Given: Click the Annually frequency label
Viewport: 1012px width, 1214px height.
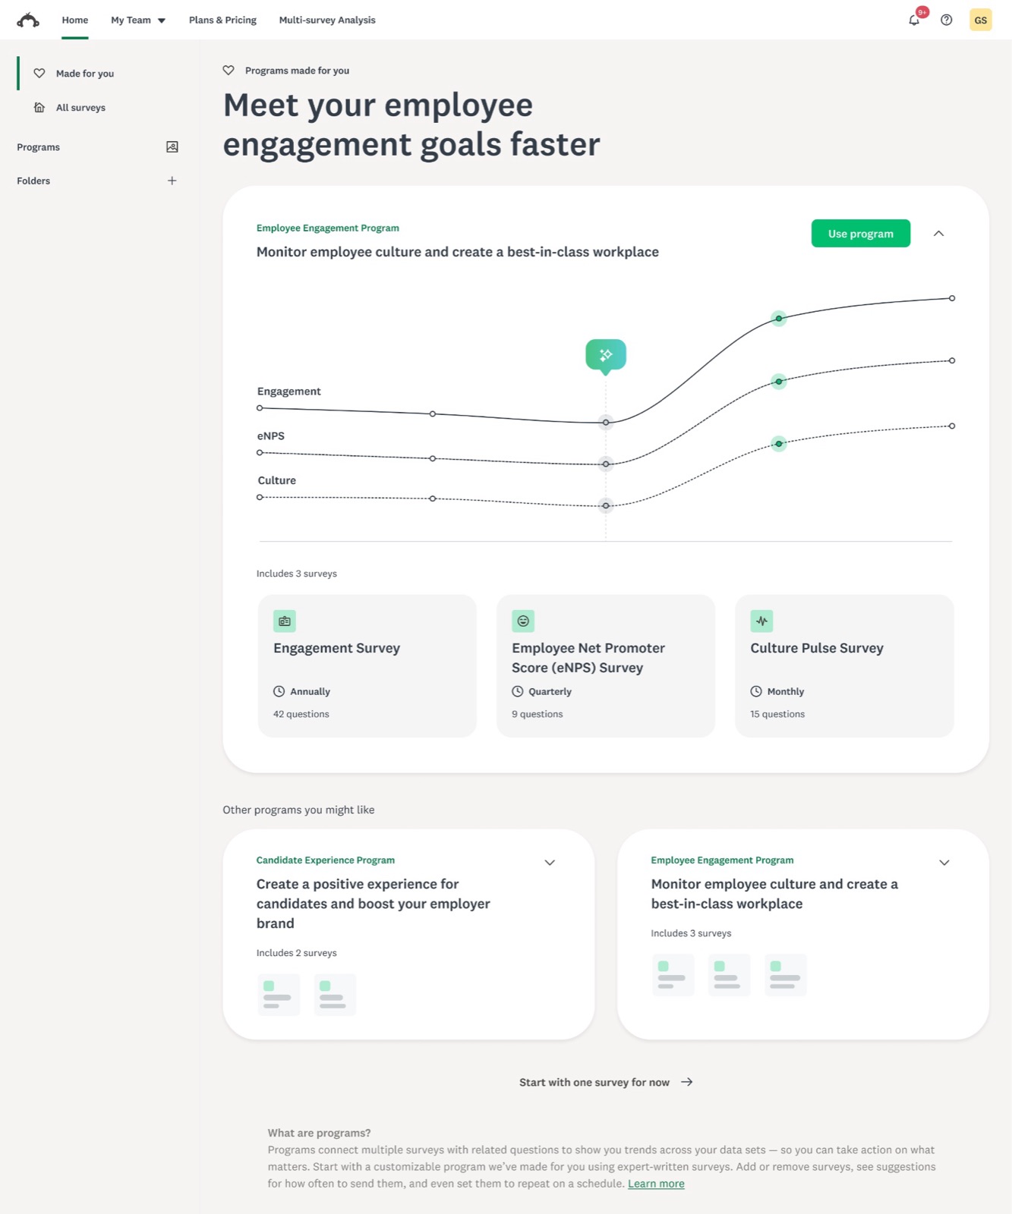Looking at the screenshot, I should point(310,691).
